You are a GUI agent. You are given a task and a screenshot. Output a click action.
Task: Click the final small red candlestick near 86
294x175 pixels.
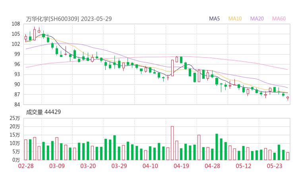click(288, 97)
